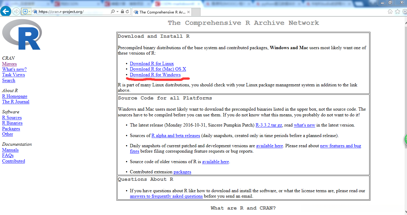Click the About R sidebar label
Screen dimensions: 407x215
10,91
